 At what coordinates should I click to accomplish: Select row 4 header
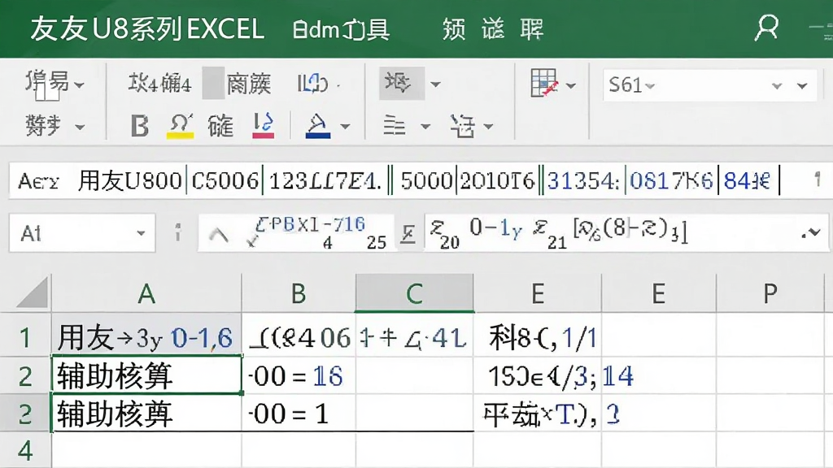[x=25, y=451]
